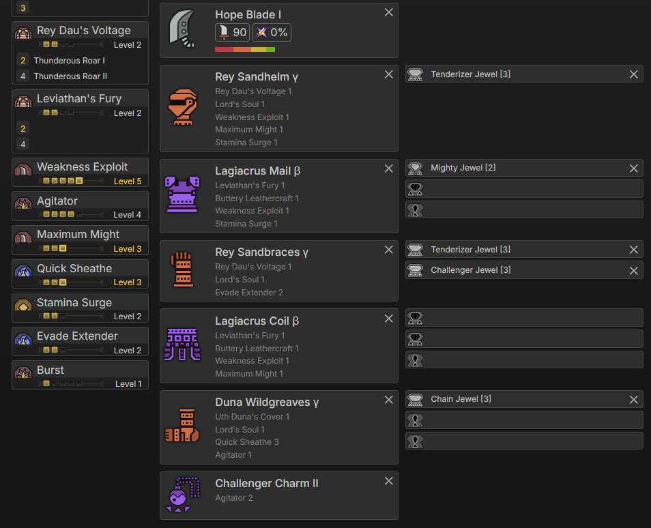Image resolution: width=651 pixels, height=528 pixels.
Task: Click the Stamina Surge skill icon
Action: click(x=23, y=305)
